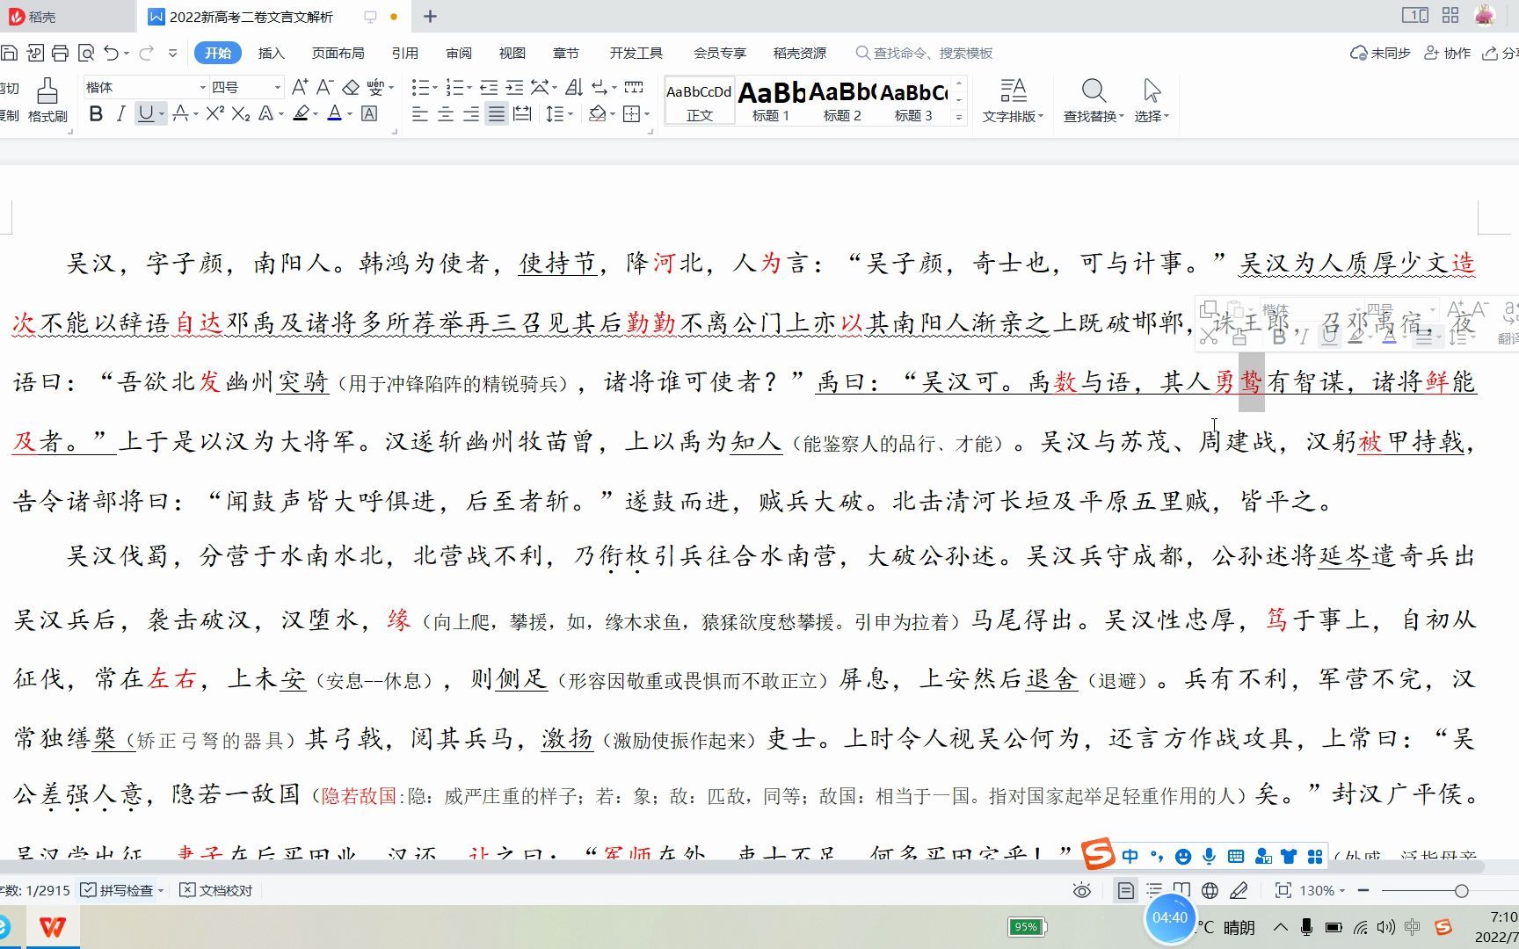Click the 协作 collaborate button
Image resolution: width=1519 pixels, height=949 pixels.
pos(1447,54)
